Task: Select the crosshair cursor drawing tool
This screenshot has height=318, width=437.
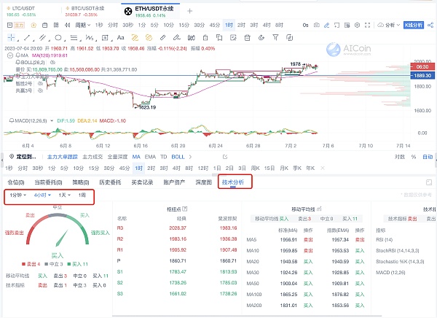Action: click(11, 37)
